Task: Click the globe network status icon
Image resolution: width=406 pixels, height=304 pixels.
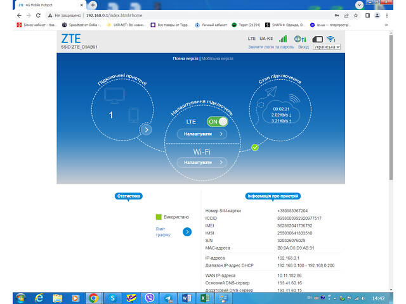Action: tap(300, 39)
